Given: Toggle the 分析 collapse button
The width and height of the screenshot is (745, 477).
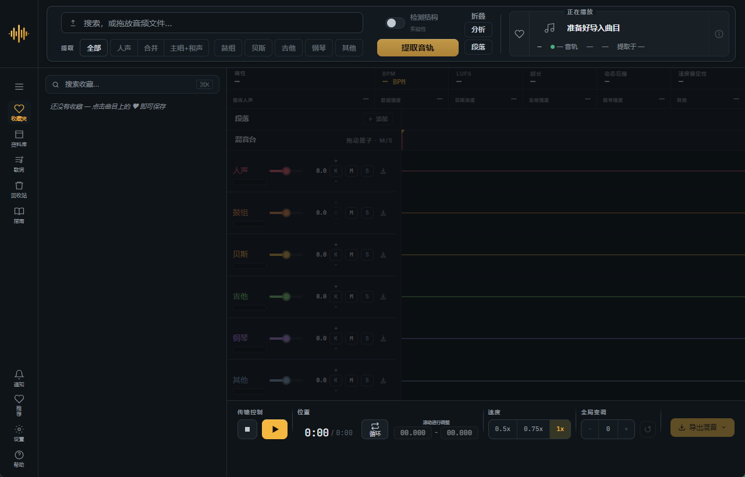Looking at the screenshot, I should tap(478, 30).
